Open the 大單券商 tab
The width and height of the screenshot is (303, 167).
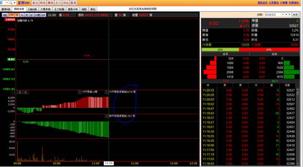[45, 9]
